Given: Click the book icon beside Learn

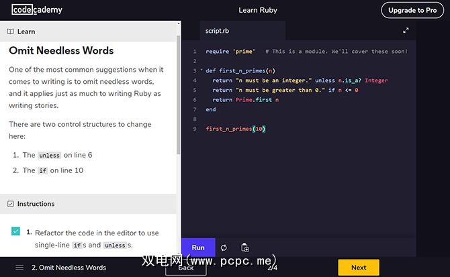Looking at the screenshot, I should 10,32.
